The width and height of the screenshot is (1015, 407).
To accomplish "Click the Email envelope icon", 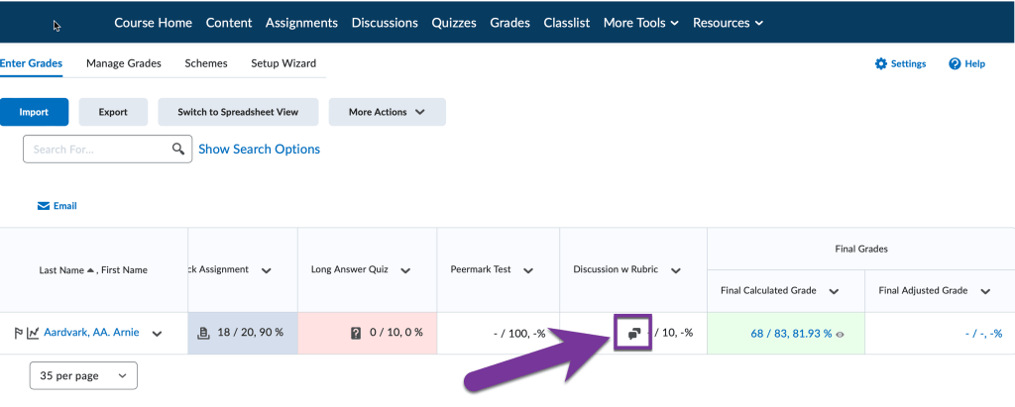I will pyautogui.click(x=44, y=206).
